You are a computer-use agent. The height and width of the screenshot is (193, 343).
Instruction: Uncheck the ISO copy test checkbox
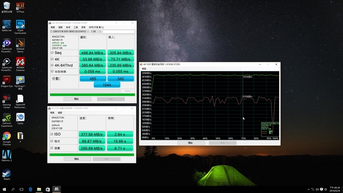(x=51, y=134)
